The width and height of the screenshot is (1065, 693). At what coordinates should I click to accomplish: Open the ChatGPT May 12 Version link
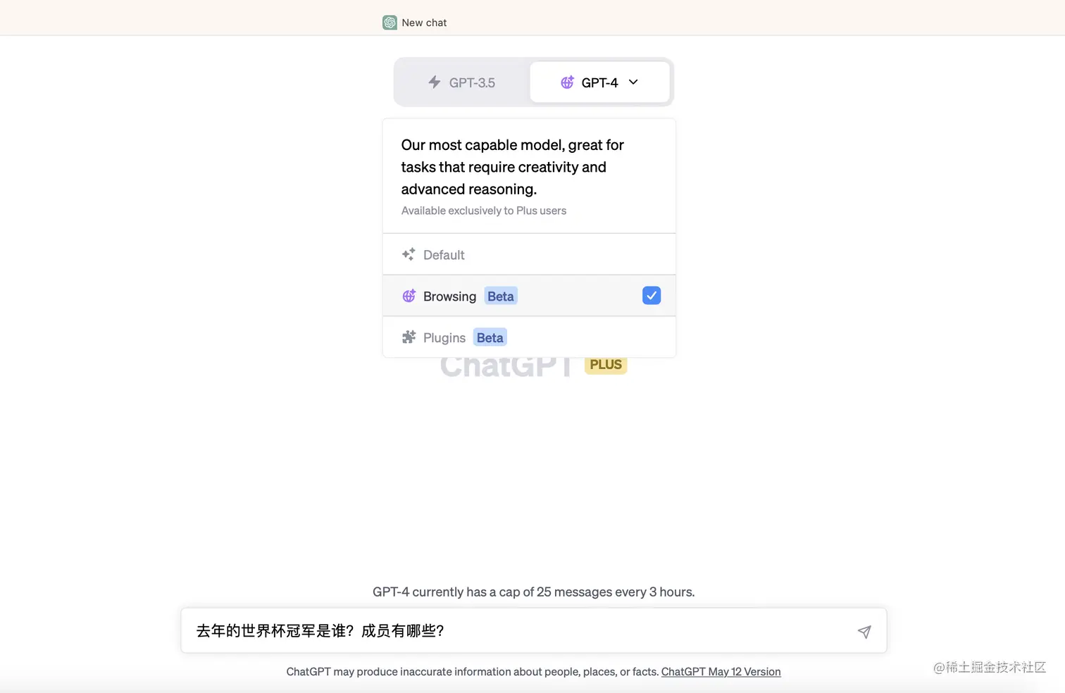pos(721,672)
